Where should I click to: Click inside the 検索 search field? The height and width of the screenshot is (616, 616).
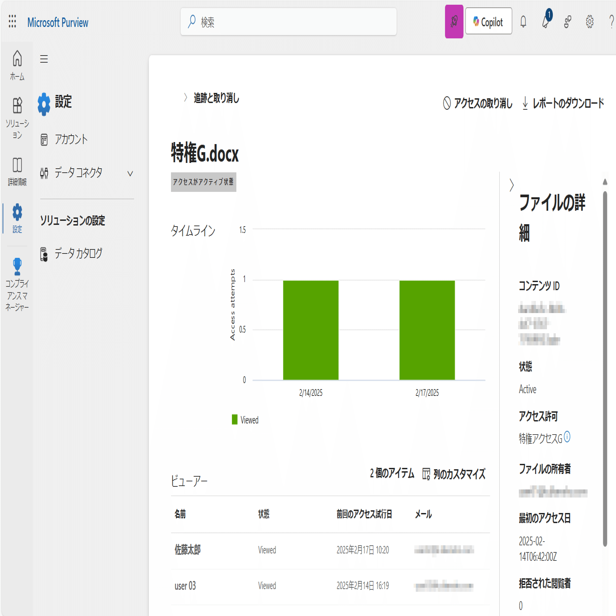[289, 23]
